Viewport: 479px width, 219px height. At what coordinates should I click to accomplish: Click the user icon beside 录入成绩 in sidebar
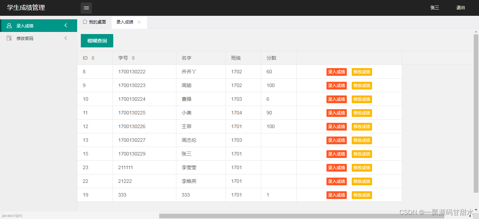click(9, 26)
